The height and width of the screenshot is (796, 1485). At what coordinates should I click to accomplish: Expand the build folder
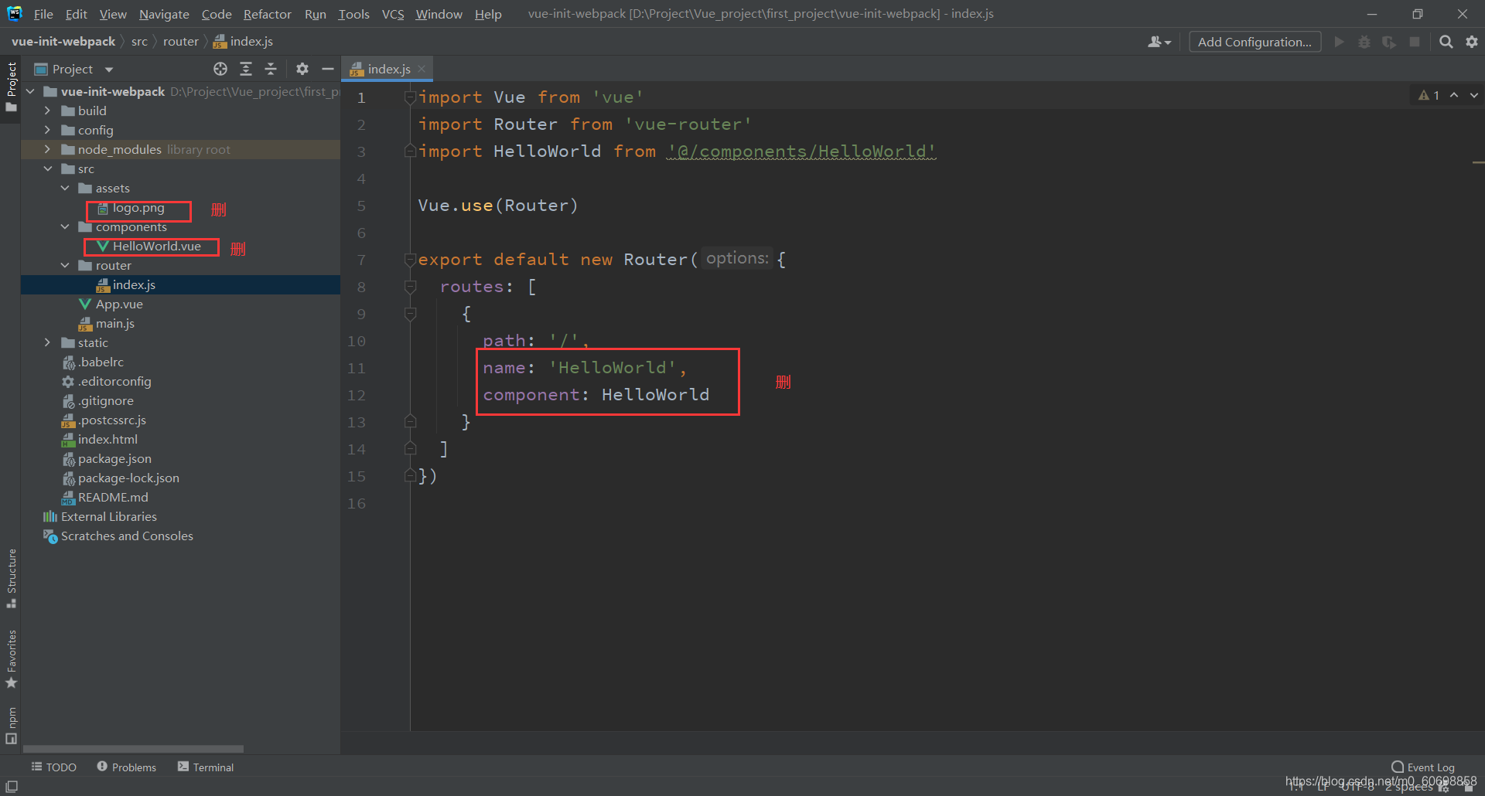[48, 111]
